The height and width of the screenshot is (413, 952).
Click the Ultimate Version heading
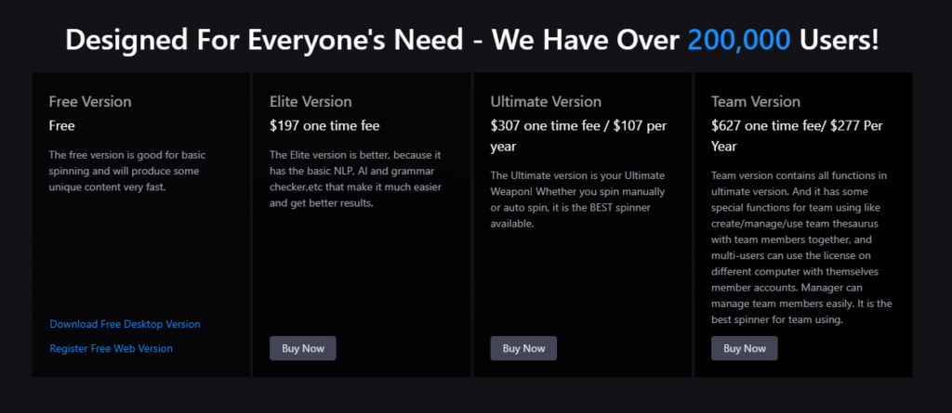pos(546,101)
